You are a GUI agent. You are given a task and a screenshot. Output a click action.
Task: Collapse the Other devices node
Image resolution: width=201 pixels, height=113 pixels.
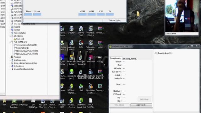coord(10,36)
